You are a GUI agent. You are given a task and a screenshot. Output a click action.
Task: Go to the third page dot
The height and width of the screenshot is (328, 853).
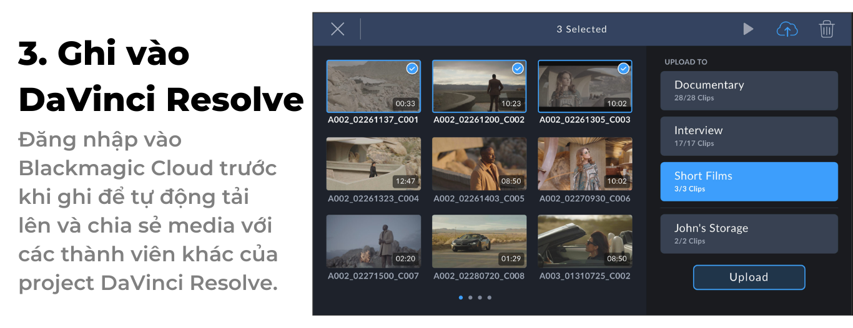pos(480,297)
